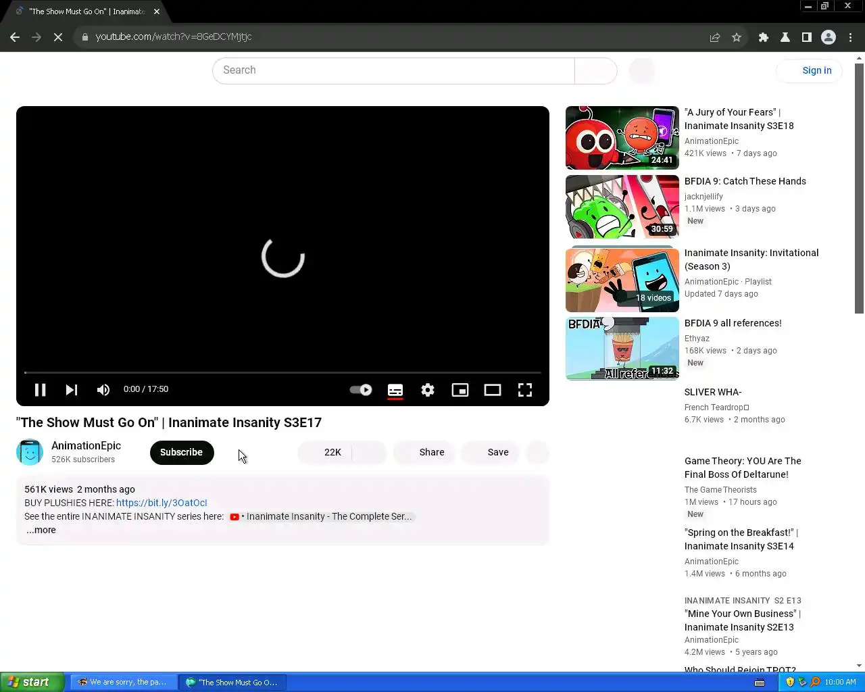This screenshot has height=692, width=865.
Task: Open BFDIA 9 all references thumbnail
Action: pos(622,349)
